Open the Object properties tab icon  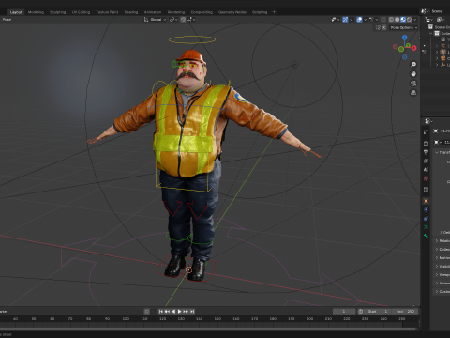pos(426,201)
